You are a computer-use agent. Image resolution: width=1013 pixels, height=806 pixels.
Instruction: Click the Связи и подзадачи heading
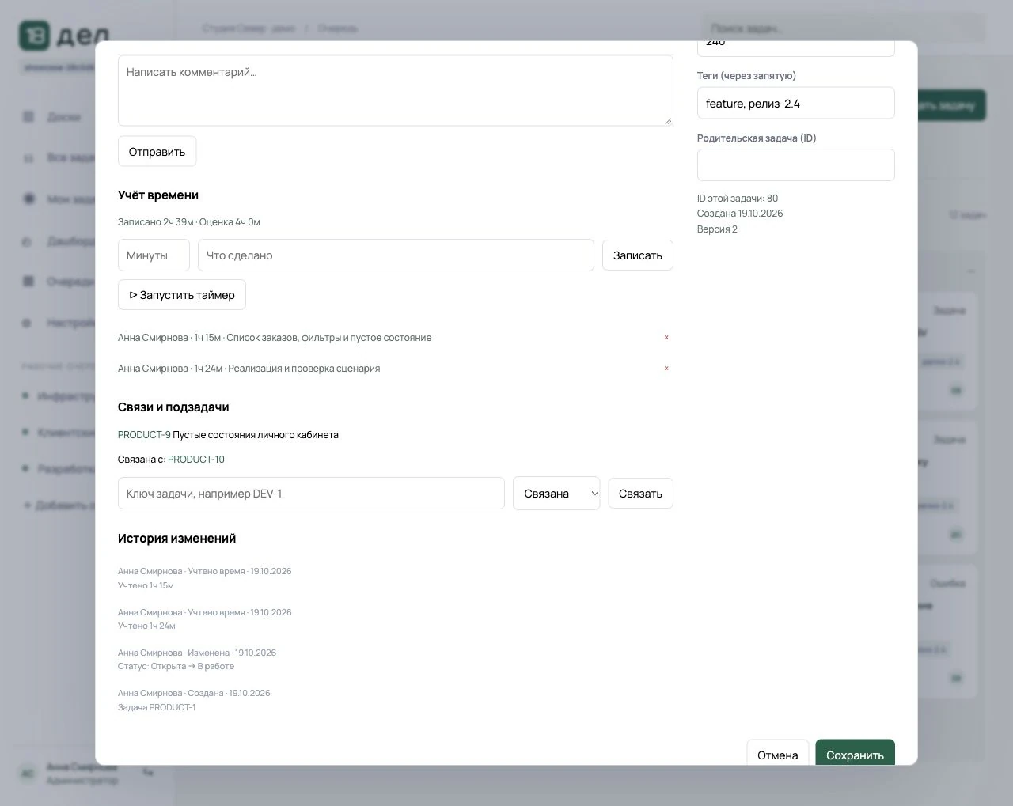173,407
